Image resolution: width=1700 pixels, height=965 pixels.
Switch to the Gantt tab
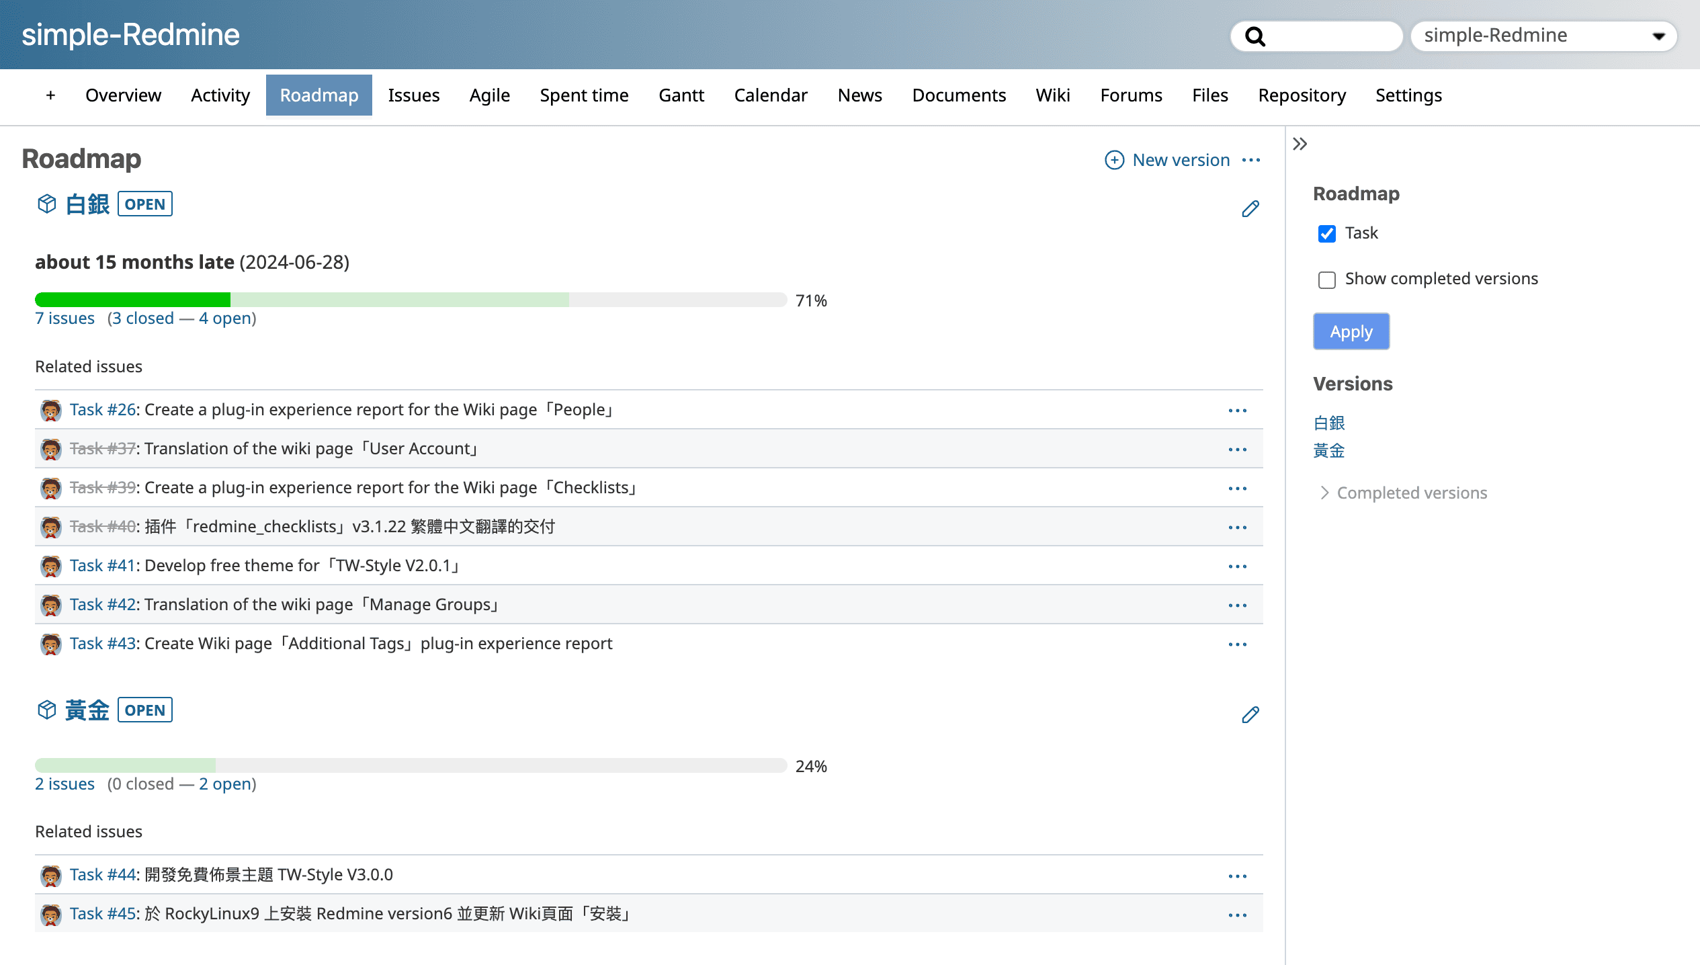tap(681, 95)
